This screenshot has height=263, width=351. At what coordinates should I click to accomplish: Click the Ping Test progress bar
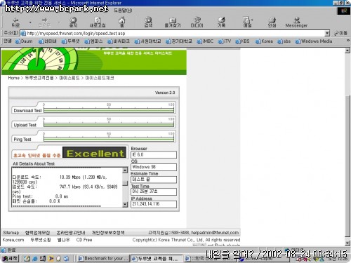click(109, 139)
